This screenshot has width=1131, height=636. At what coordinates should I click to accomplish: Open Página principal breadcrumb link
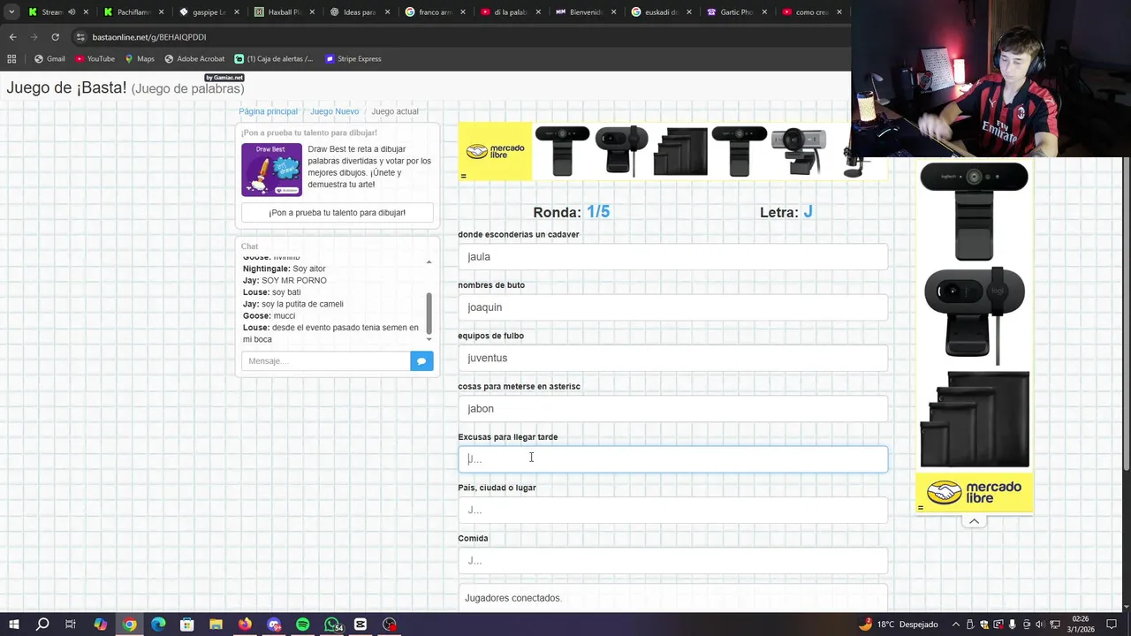(268, 111)
